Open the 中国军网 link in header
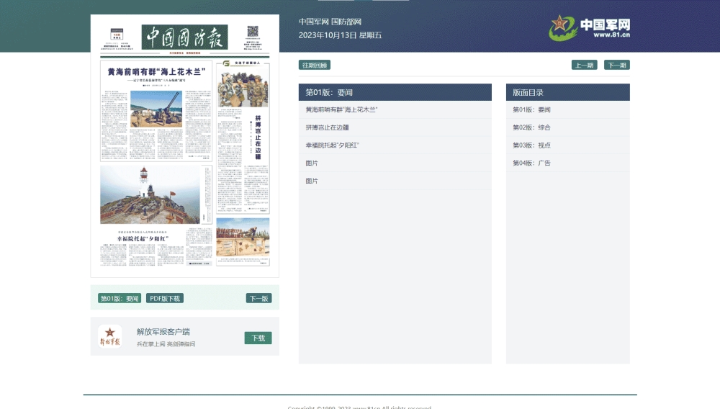720x409 pixels. point(314,22)
